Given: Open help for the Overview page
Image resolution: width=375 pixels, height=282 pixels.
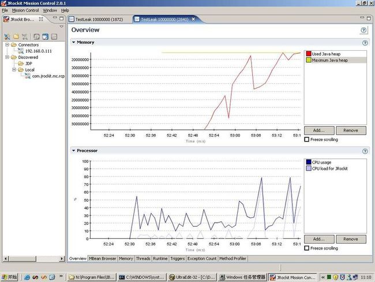Looking at the screenshot, I should click(363, 30).
